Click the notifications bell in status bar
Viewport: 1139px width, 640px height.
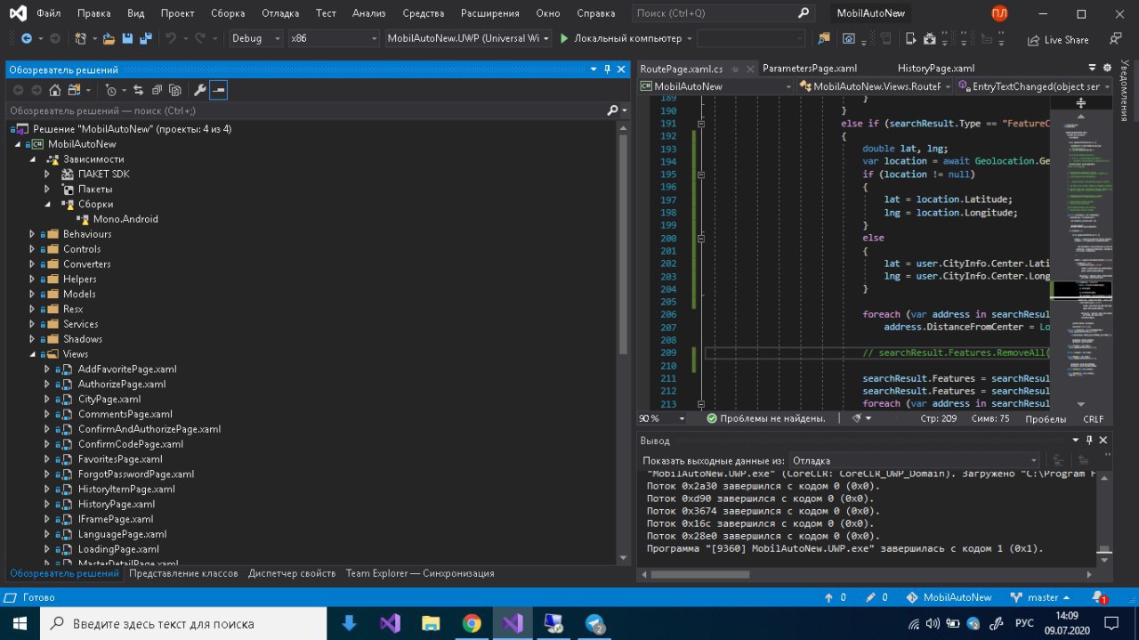(1099, 597)
